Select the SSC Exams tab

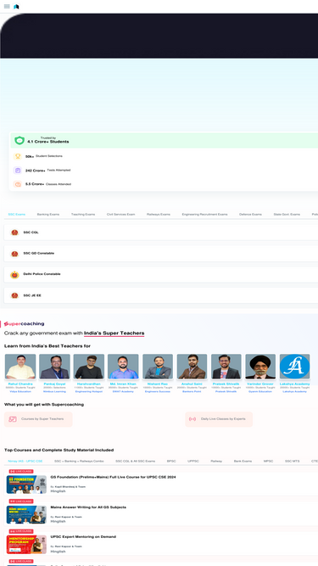coord(17,215)
